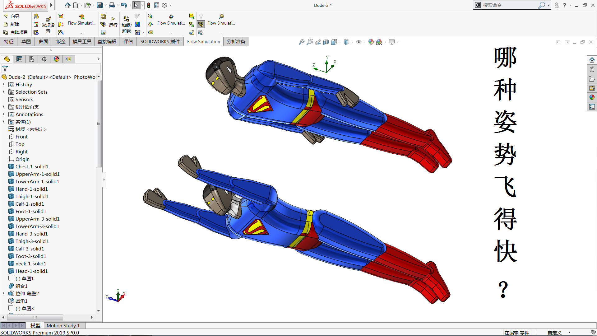Toggle the Hide/Show Items eye icon
This screenshot has height=336, width=597.
[359, 42]
